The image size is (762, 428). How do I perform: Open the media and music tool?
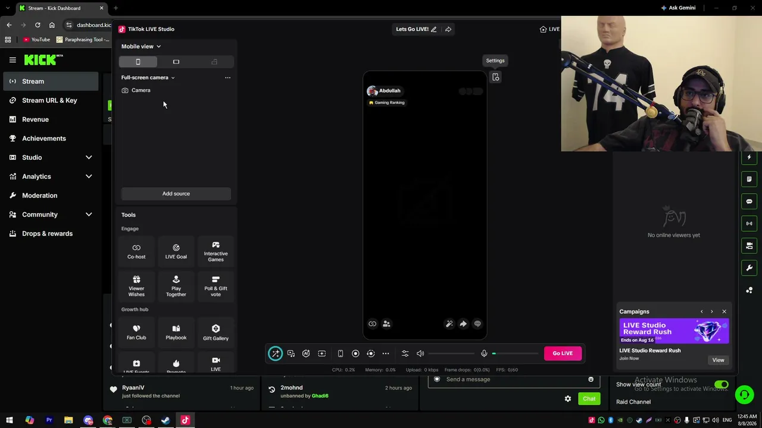click(x=291, y=354)
